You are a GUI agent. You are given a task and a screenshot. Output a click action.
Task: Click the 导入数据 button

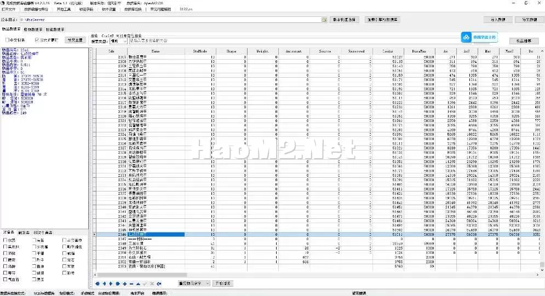pyautogui.click(x=498, y=20)
